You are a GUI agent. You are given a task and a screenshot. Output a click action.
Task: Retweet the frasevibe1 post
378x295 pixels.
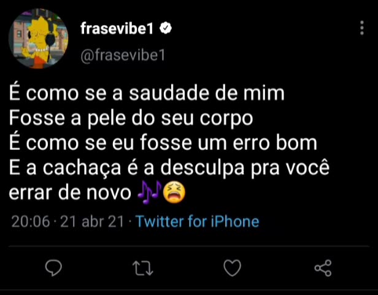[143, 268]
